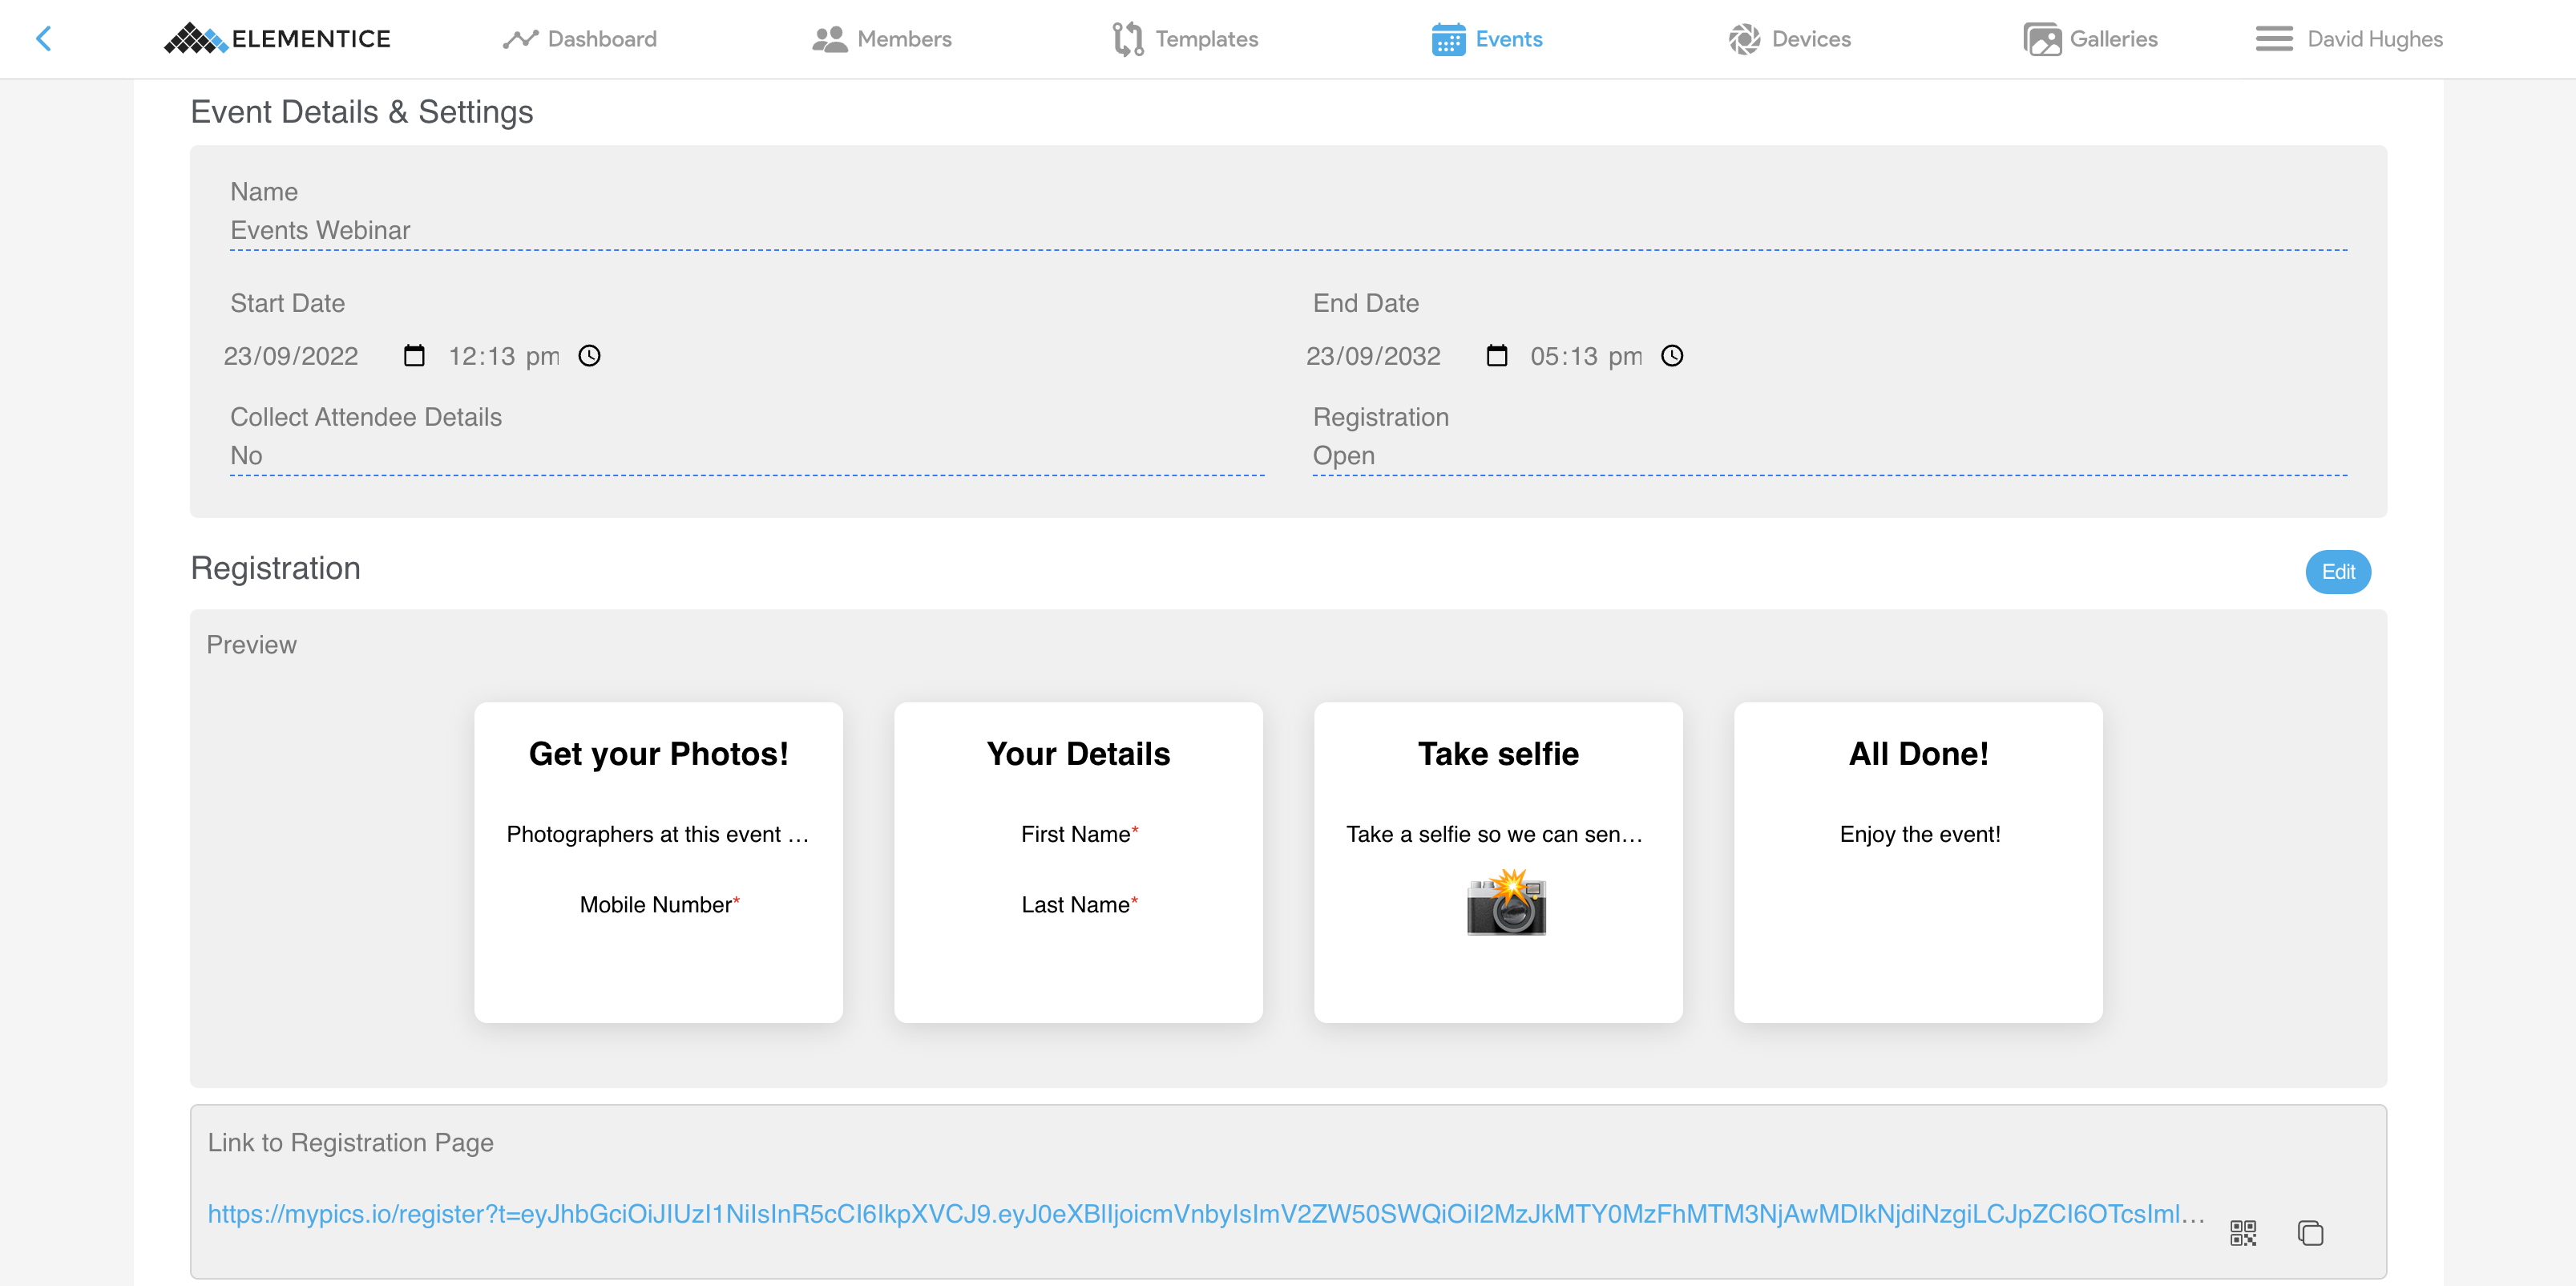Open the mypics.io registration link
Viewport: 2576px width, 1286px height.
point(1206,1213)
